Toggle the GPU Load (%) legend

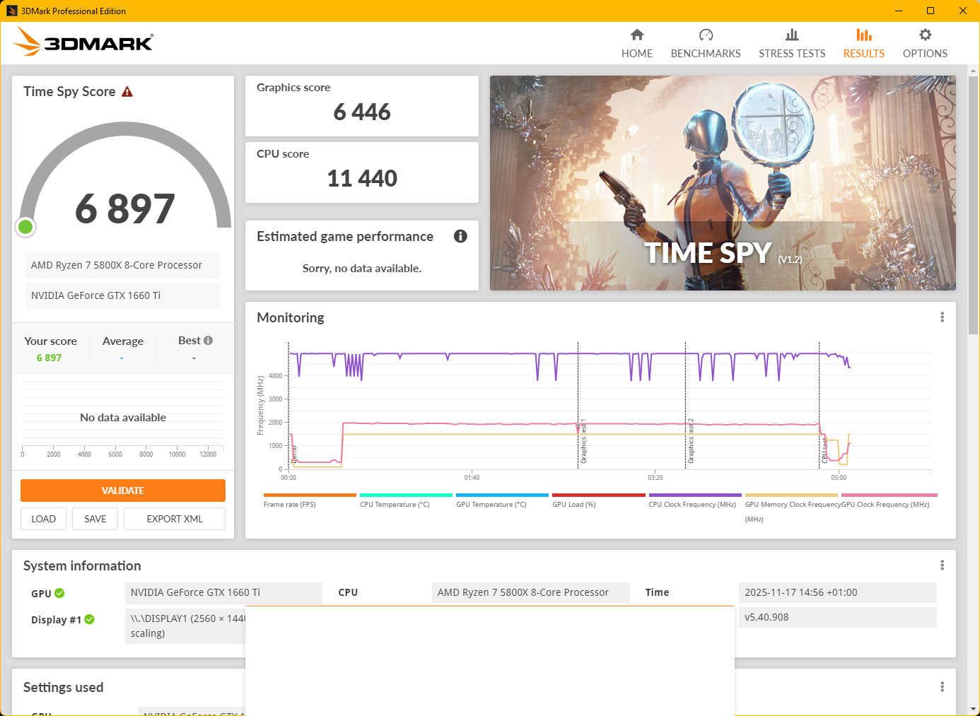click(x=598, y=500)
